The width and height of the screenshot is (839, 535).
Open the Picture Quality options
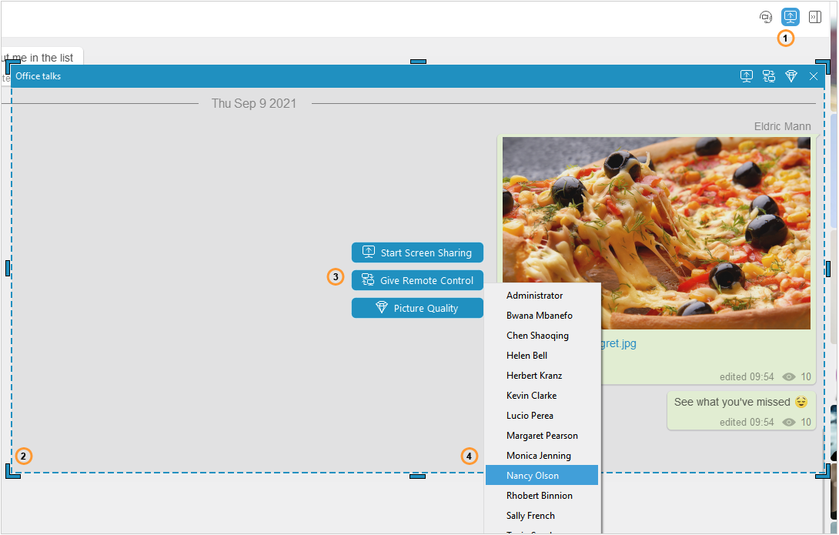tap(417, 308)
